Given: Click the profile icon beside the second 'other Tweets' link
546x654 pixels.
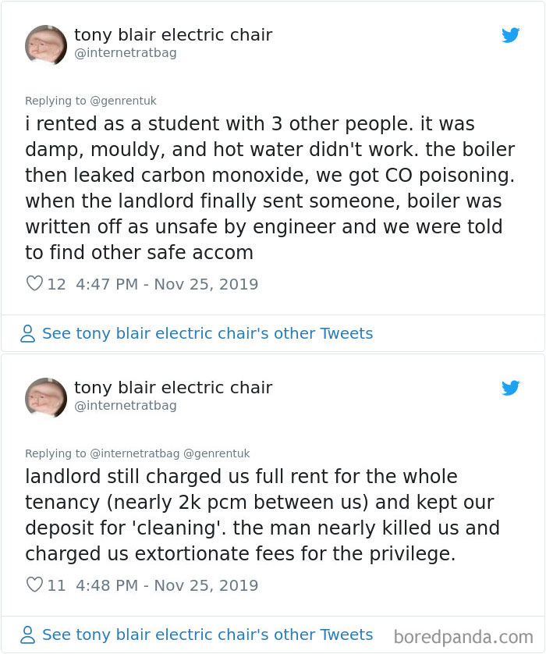Looking at the screenshot, I should click(x=28, y=635).
